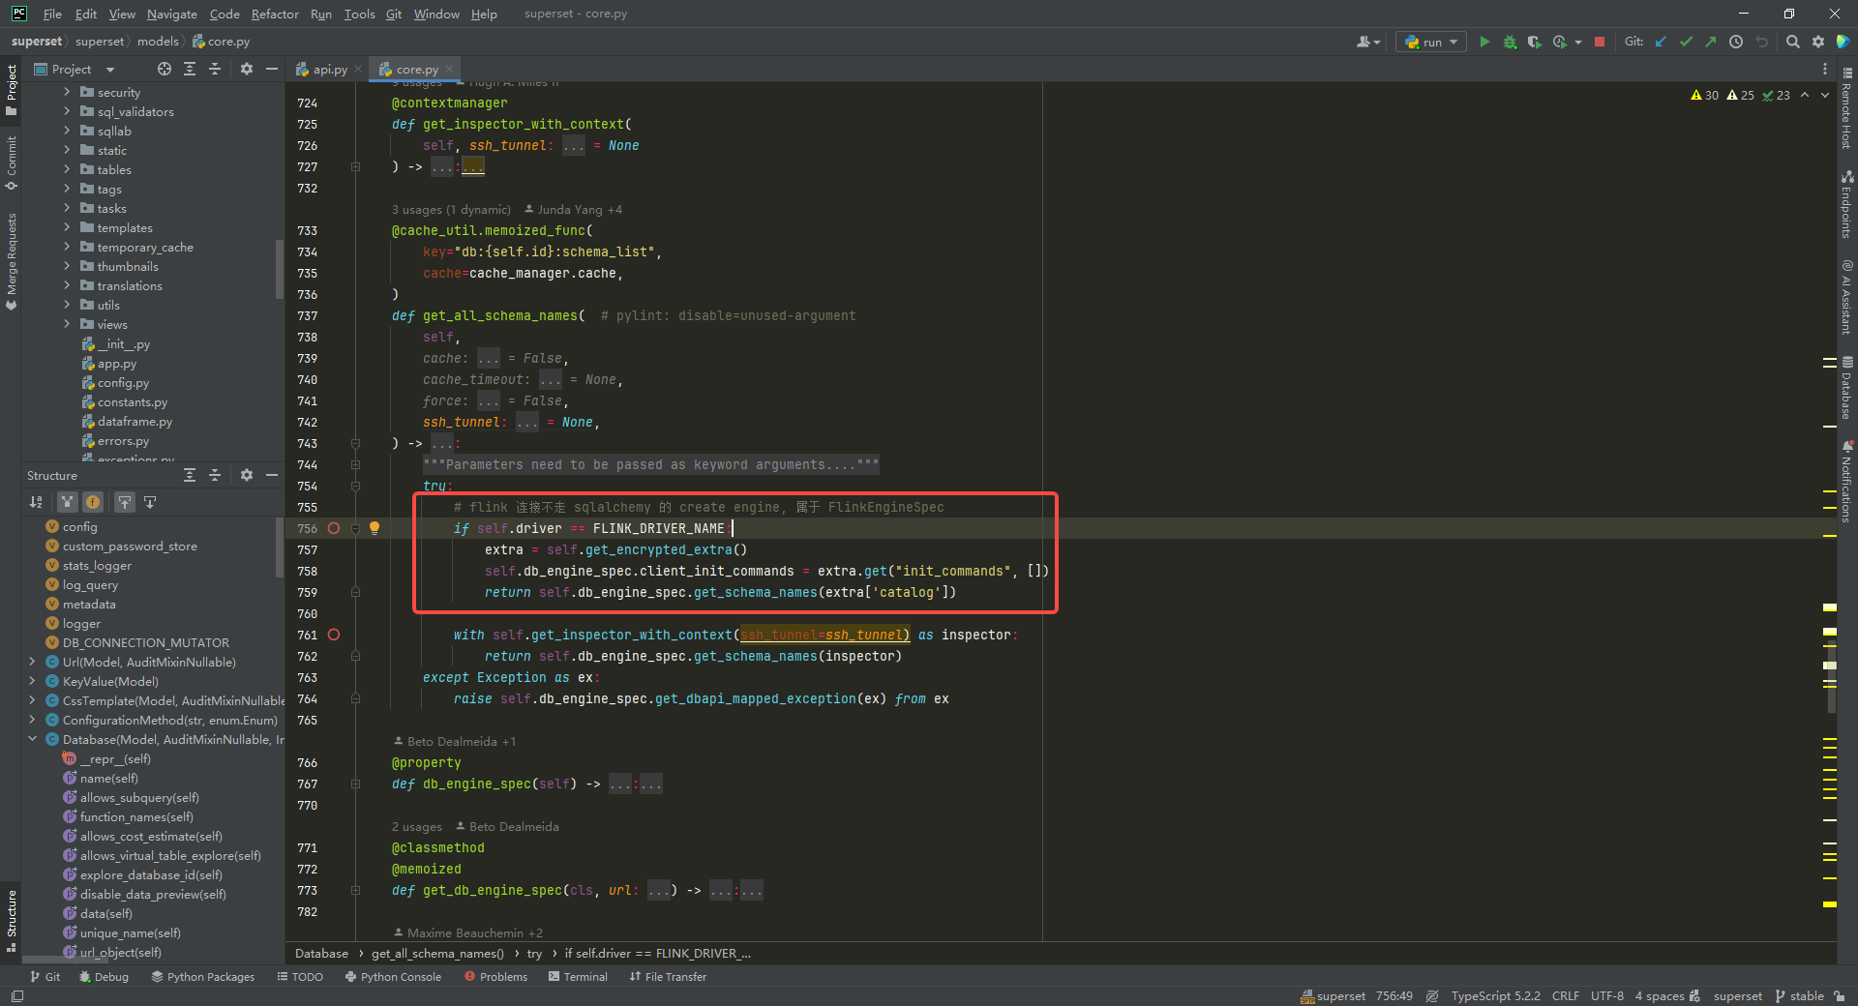Click the quick-fix light bulb on line 756
The image size is (1858, 1006).
point(375,528)
